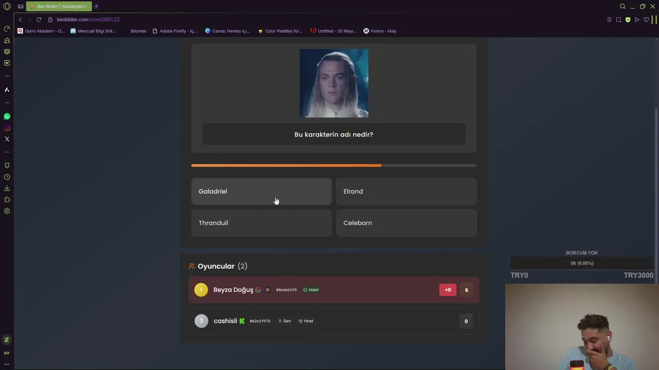Open Settings gear in the sidebar

tap(7, 211)
